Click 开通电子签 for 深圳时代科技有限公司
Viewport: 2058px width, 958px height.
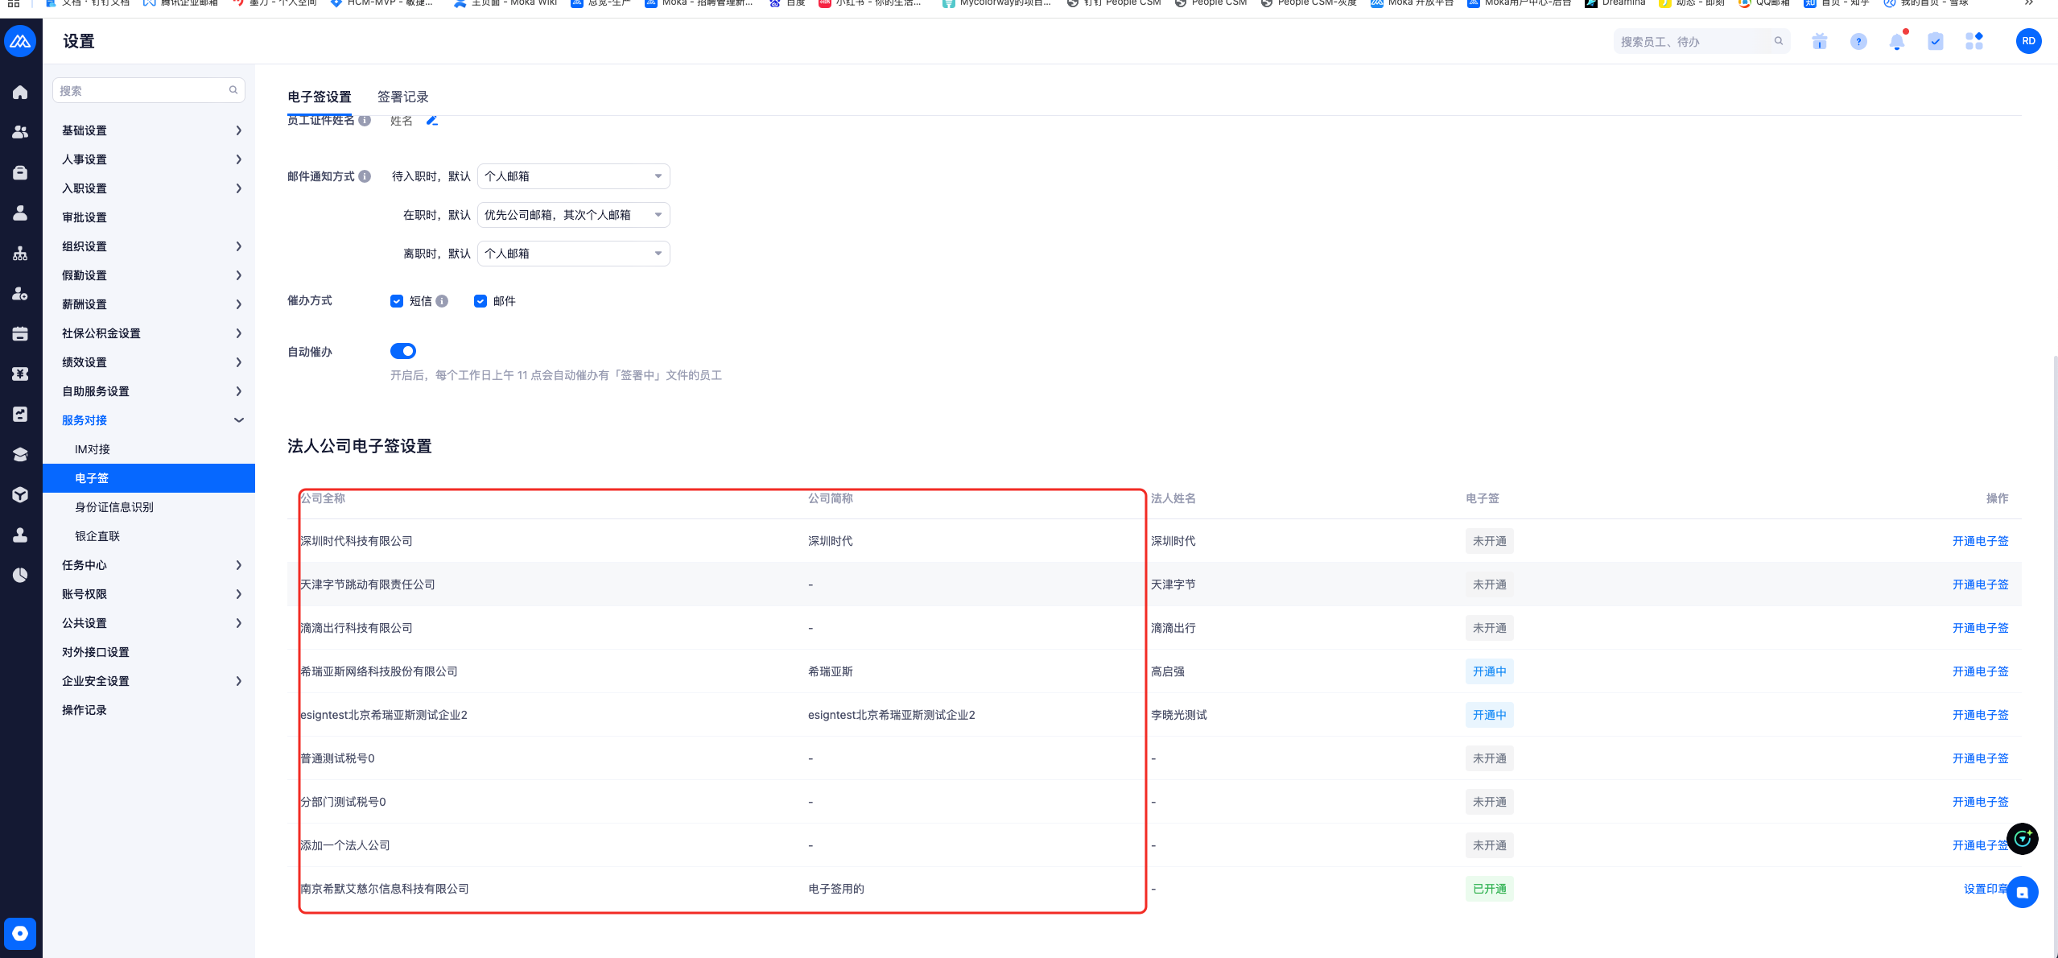click(1979, 541)
